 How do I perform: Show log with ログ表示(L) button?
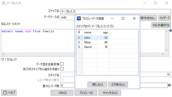coord(118,85)
